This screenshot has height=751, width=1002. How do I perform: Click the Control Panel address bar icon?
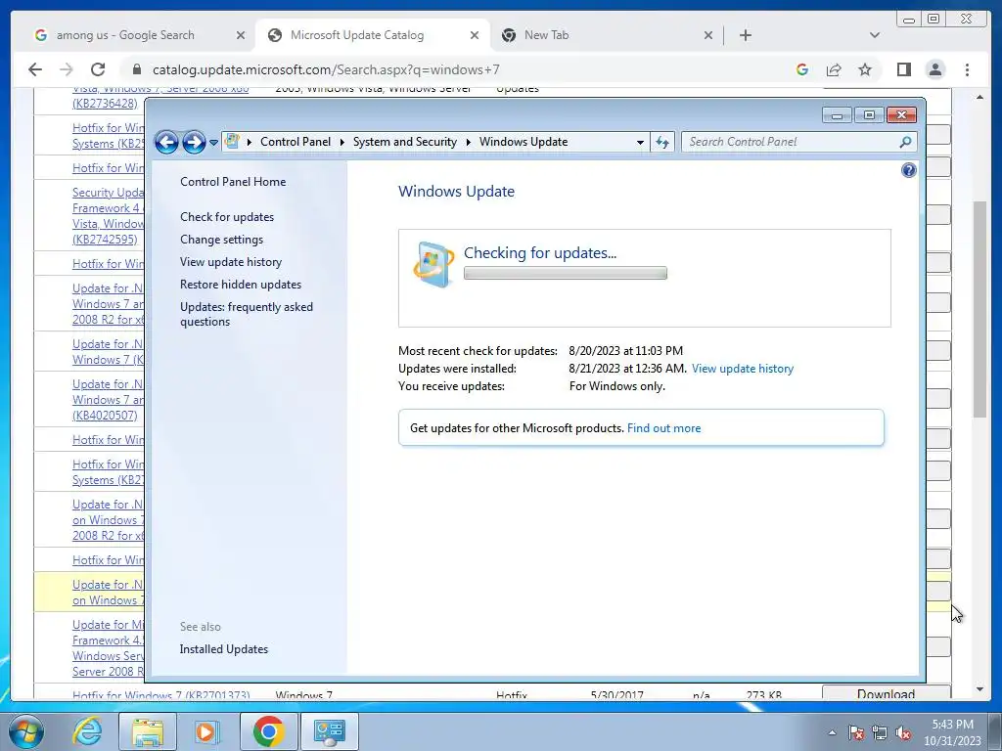coord(232,141)
